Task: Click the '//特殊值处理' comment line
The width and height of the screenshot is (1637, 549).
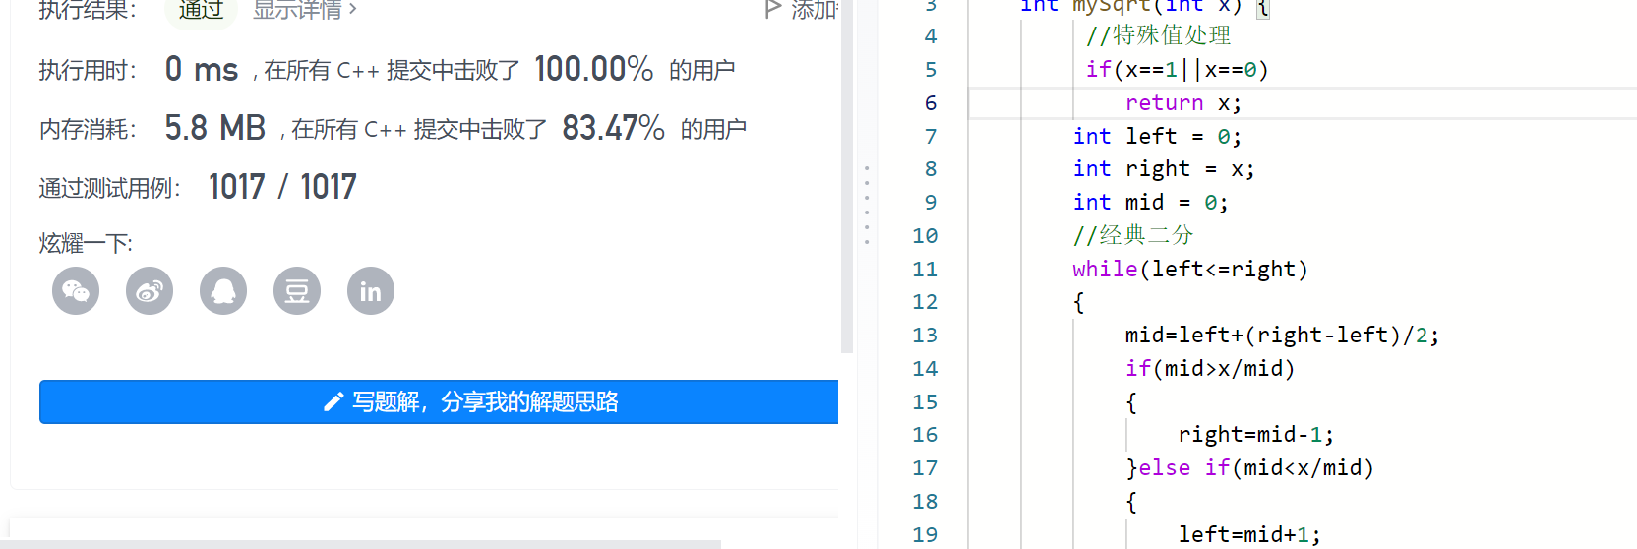Action: [x=1158, y=36]
